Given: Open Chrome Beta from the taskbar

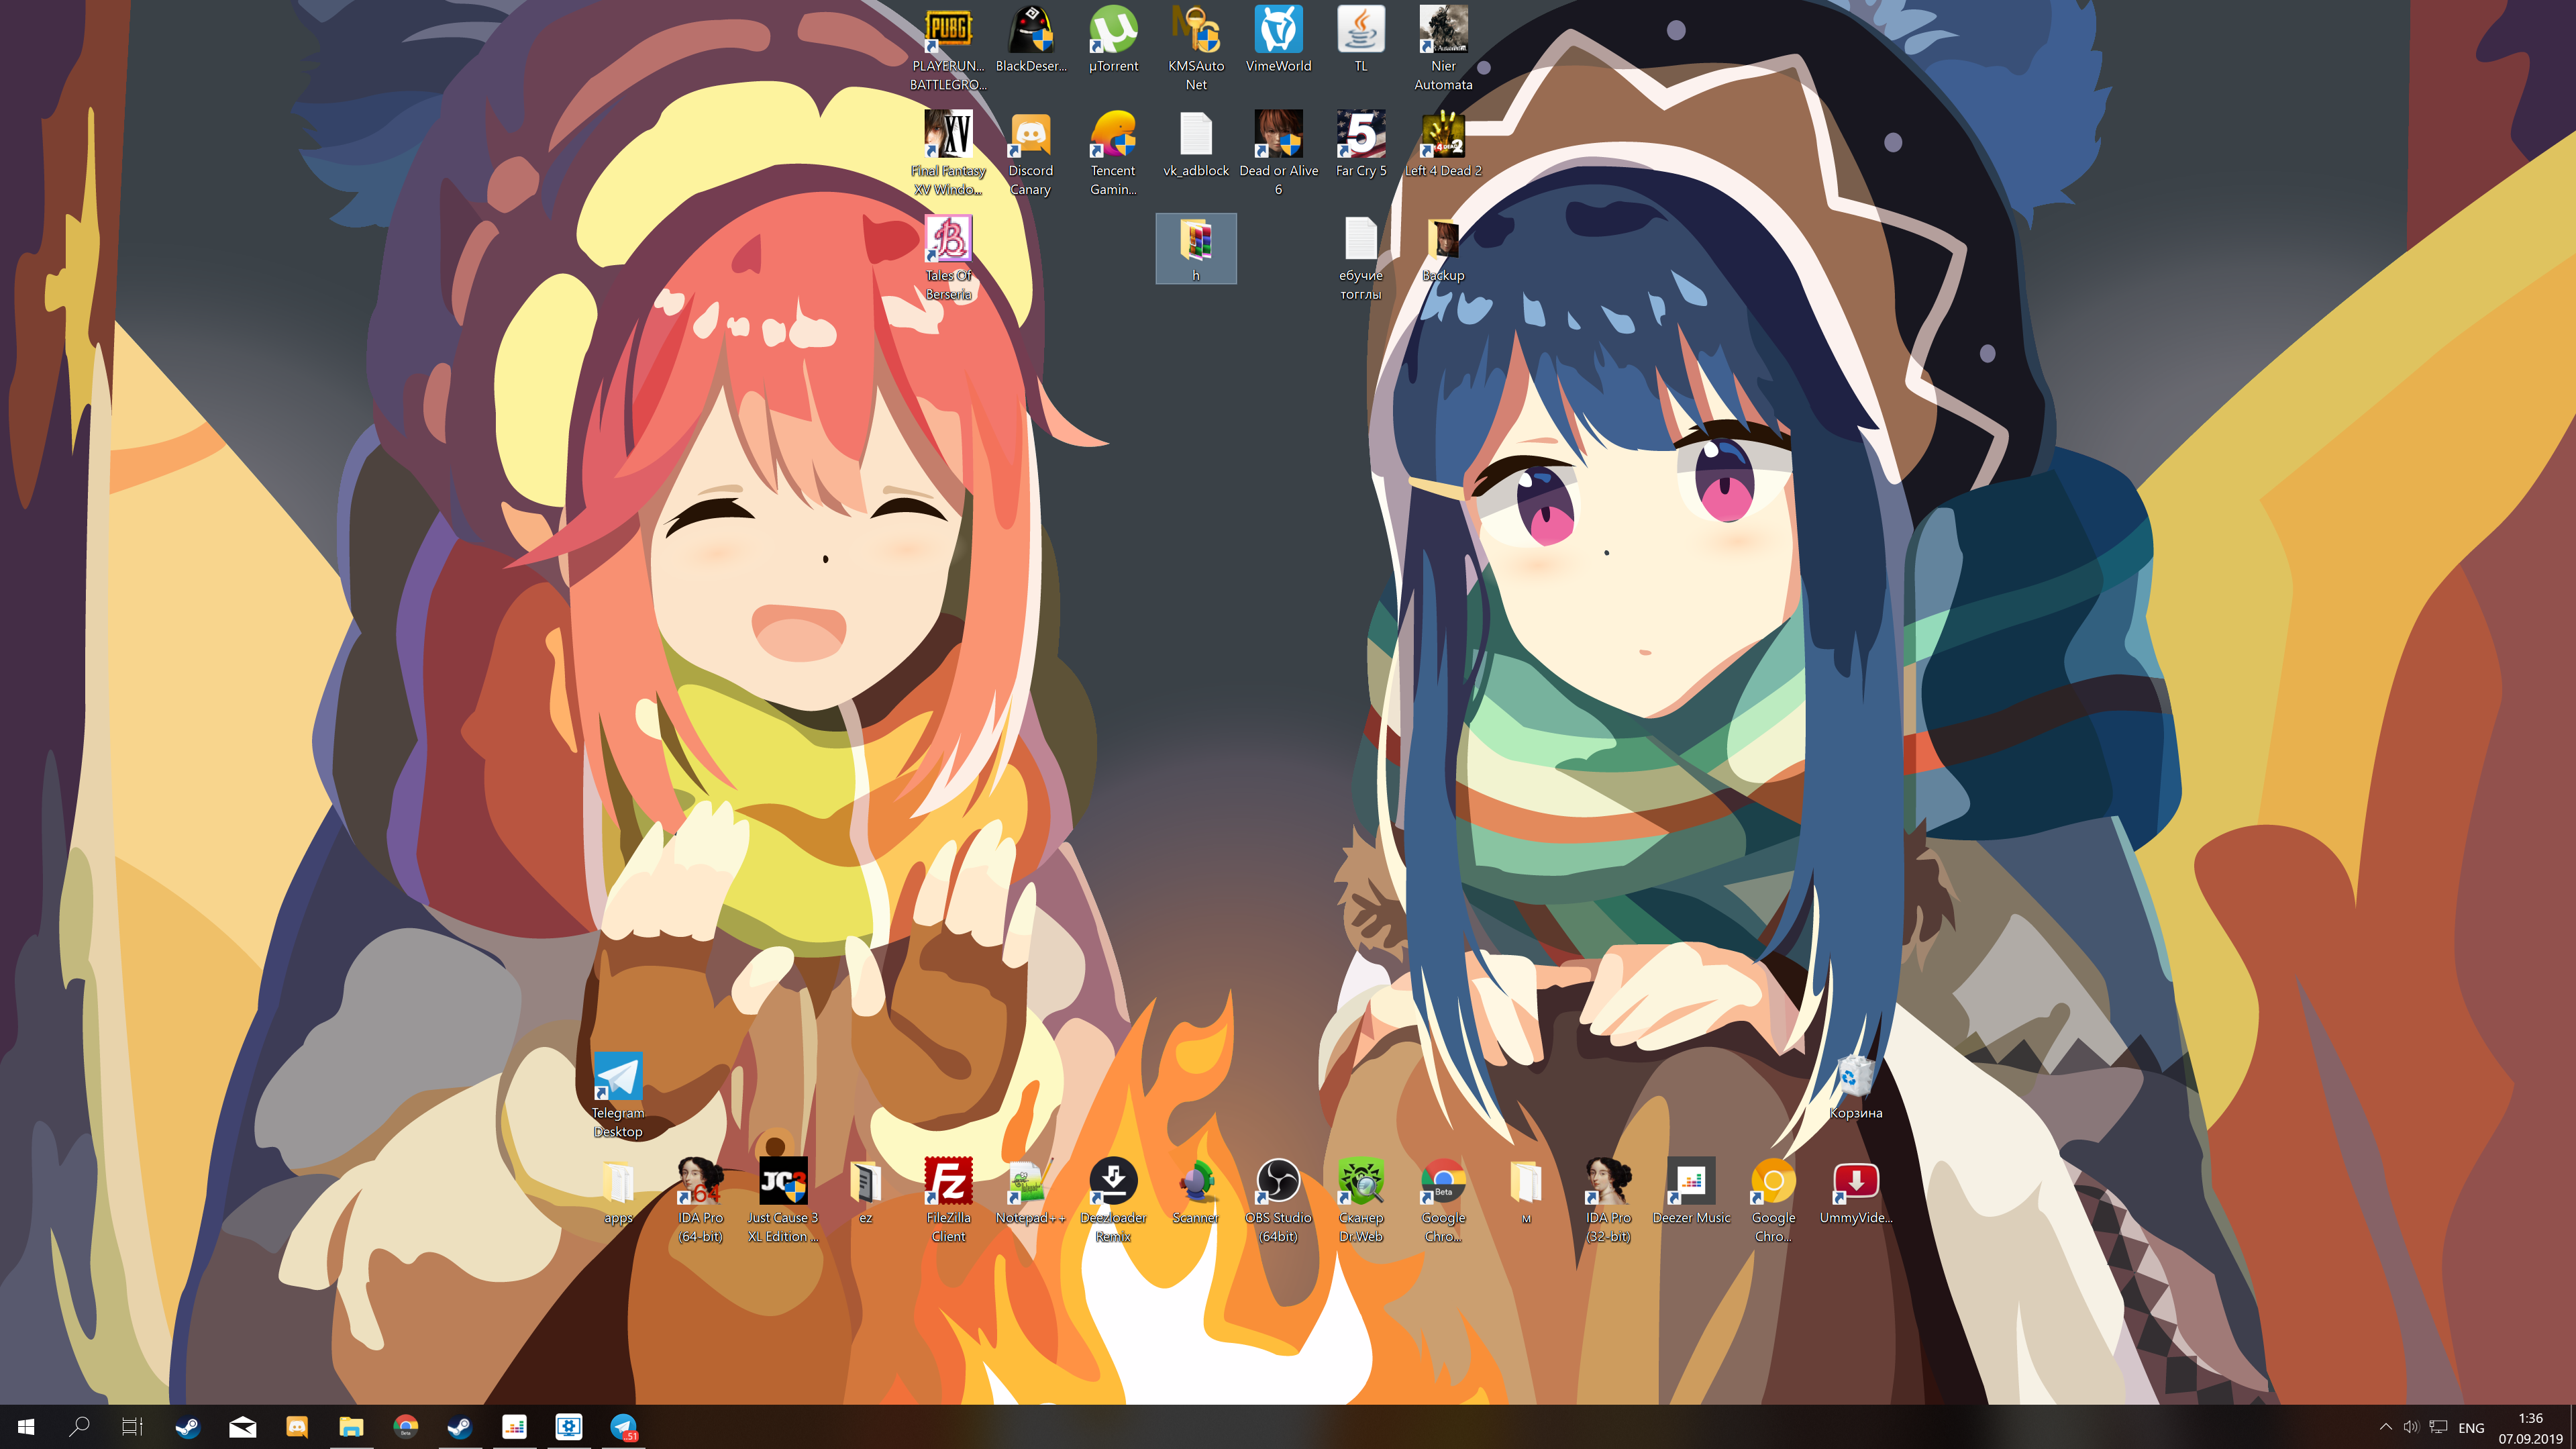Looking at the screenshot, I should point(405,1427).
